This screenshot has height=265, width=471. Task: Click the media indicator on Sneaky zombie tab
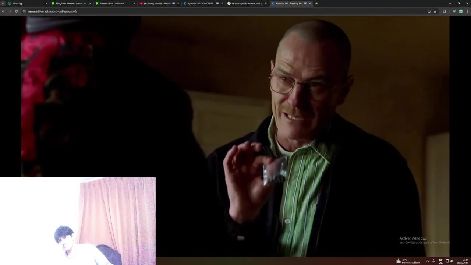coord(174,3)
